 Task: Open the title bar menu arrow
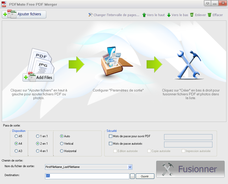[x=207, y=3]
